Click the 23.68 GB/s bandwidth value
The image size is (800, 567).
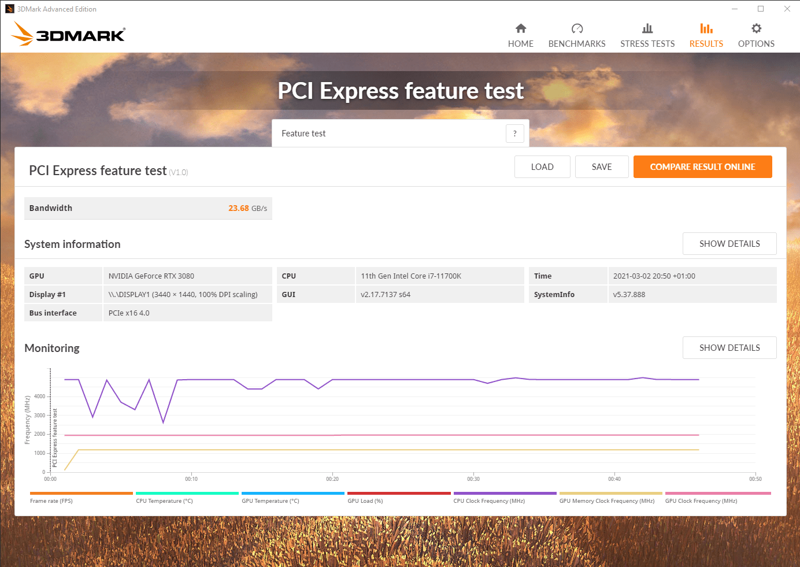(x=247, y=208)
